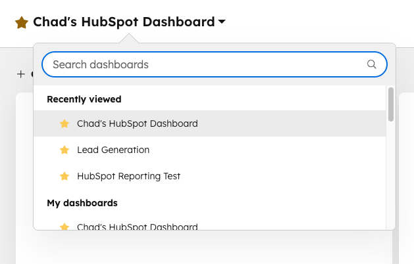Click the magnifying glass search icon

click(371, 64)
